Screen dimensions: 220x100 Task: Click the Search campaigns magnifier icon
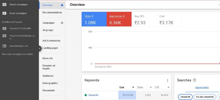coord(4,5)
